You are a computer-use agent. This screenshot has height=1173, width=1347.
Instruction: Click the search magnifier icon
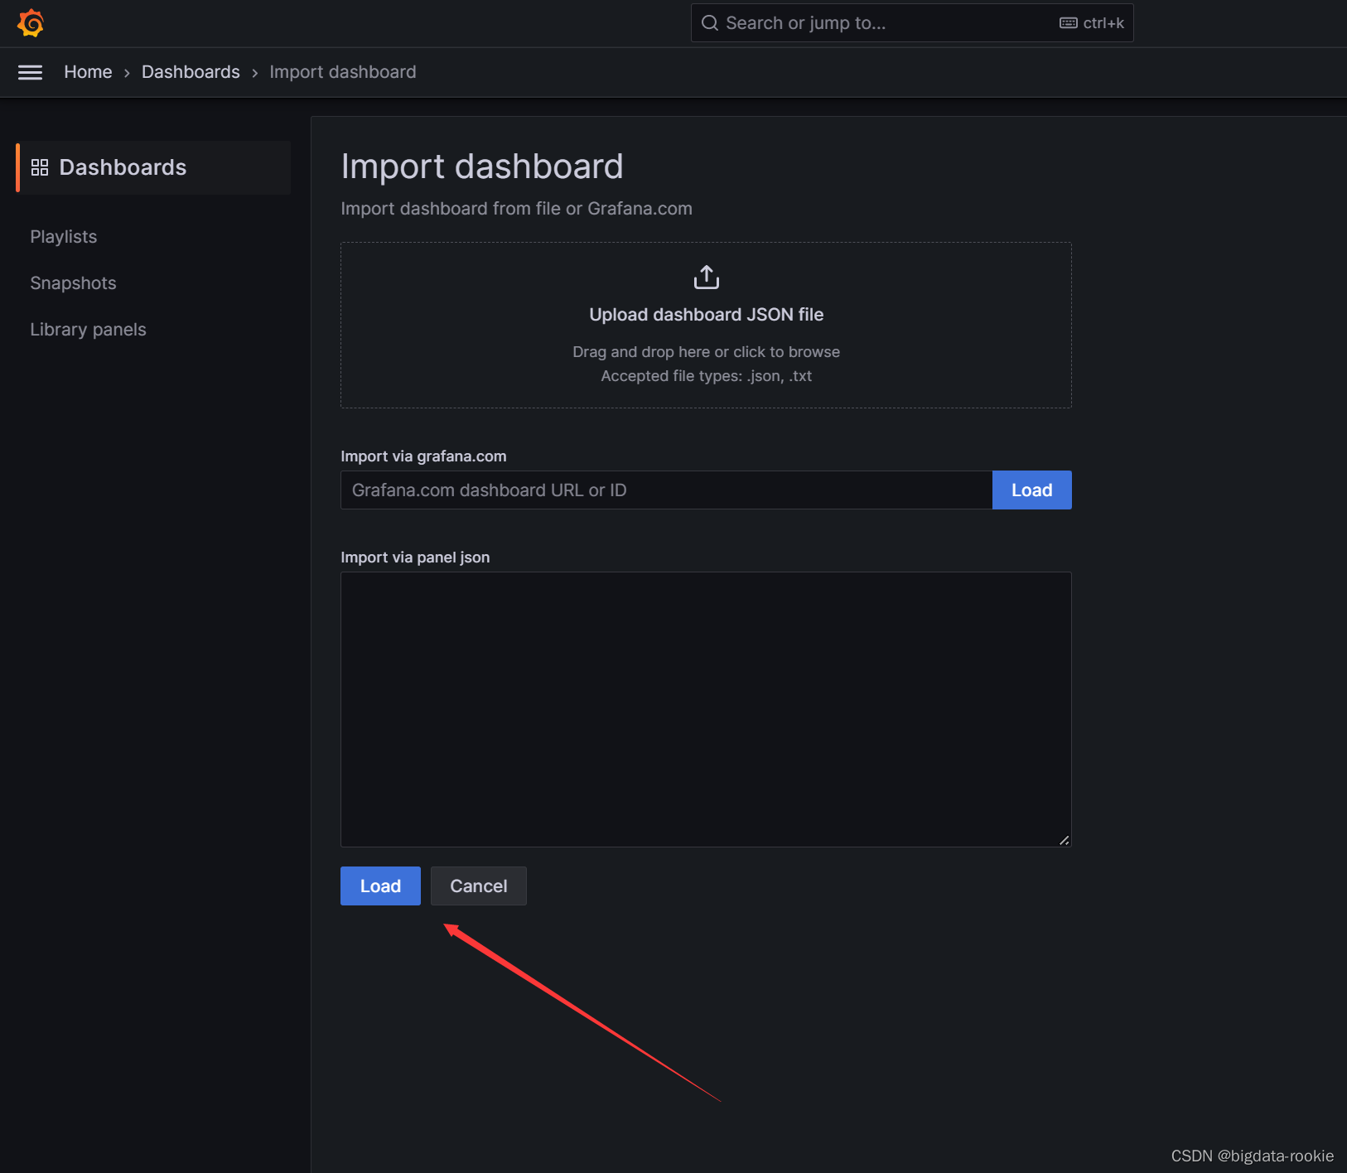coord(710,23)
